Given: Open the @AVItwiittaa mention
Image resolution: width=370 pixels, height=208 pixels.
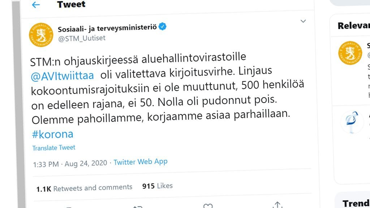Looking at the screenshot, I should [x=63, y=75].
